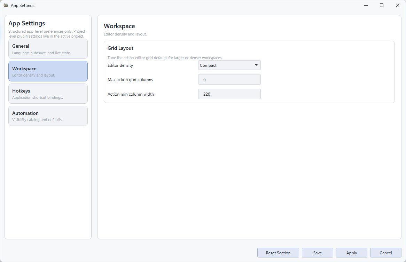Open the General settings section
406x262 pixels.
[x=48, y=49]
